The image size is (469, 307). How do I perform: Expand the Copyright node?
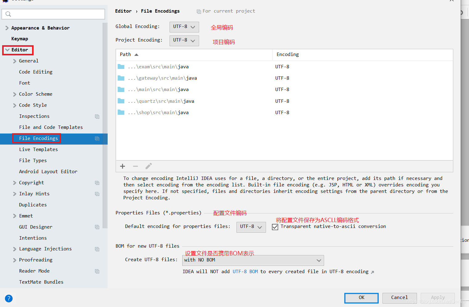[x=14, y=183]
